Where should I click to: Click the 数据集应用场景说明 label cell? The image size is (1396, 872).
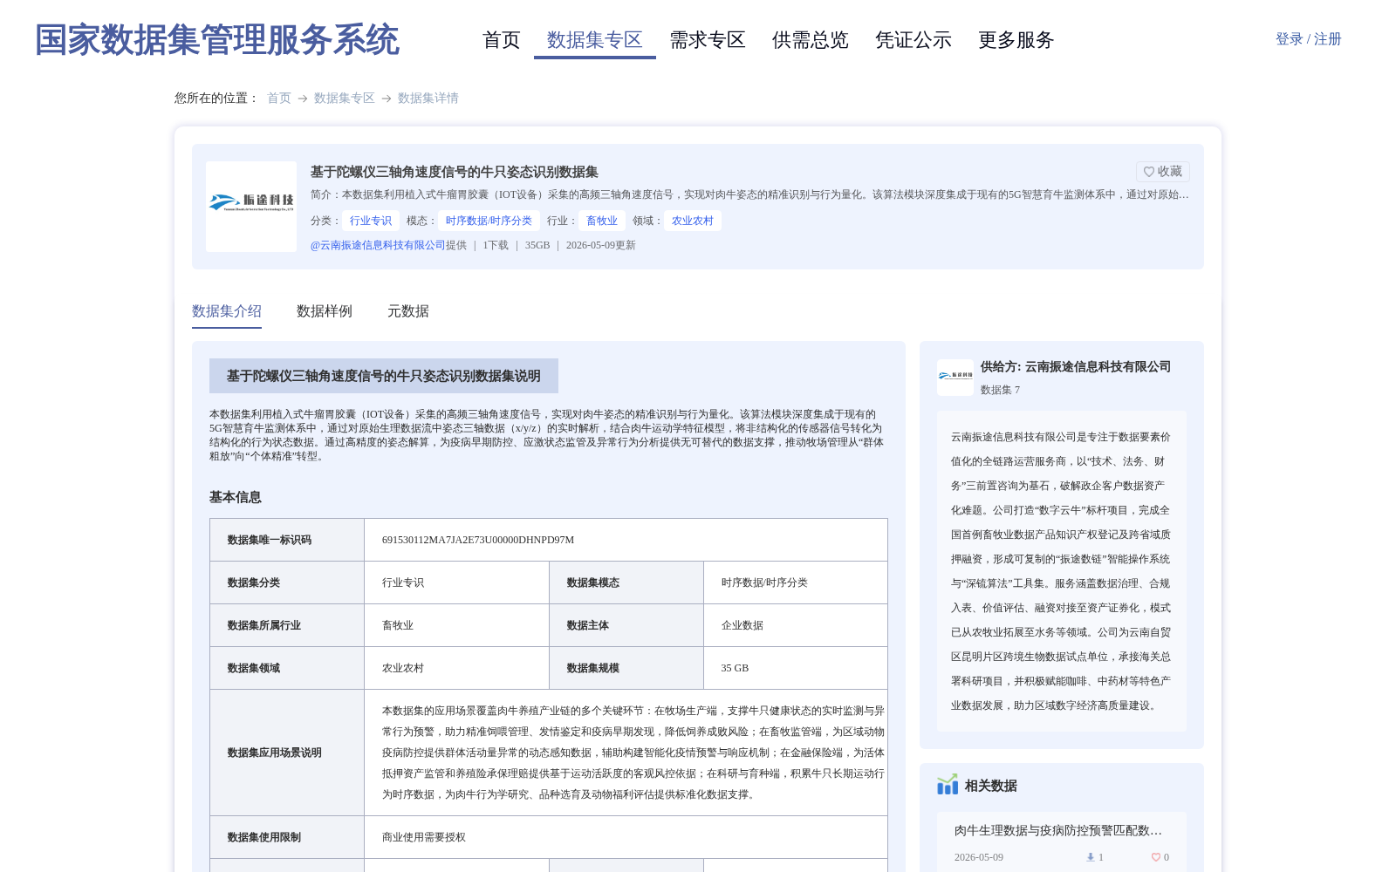pyautogui.click(x=287, y=753)
